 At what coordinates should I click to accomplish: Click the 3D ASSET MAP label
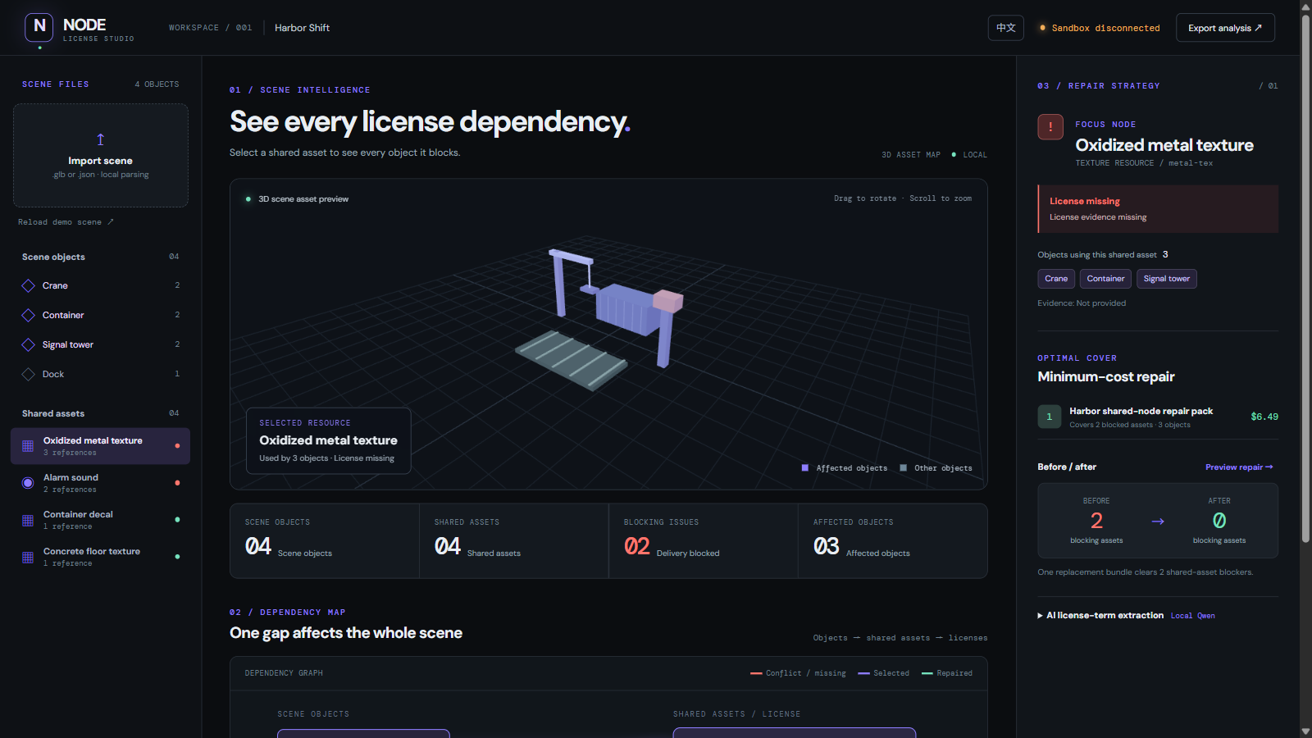click(x=911, y=155)
